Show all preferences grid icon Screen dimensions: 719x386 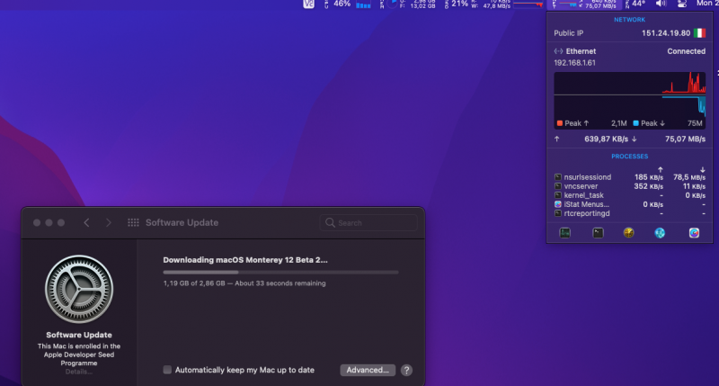(133, 222)
